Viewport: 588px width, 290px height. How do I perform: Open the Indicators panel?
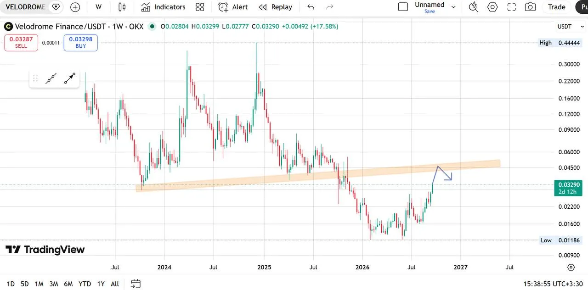point(163,7)
